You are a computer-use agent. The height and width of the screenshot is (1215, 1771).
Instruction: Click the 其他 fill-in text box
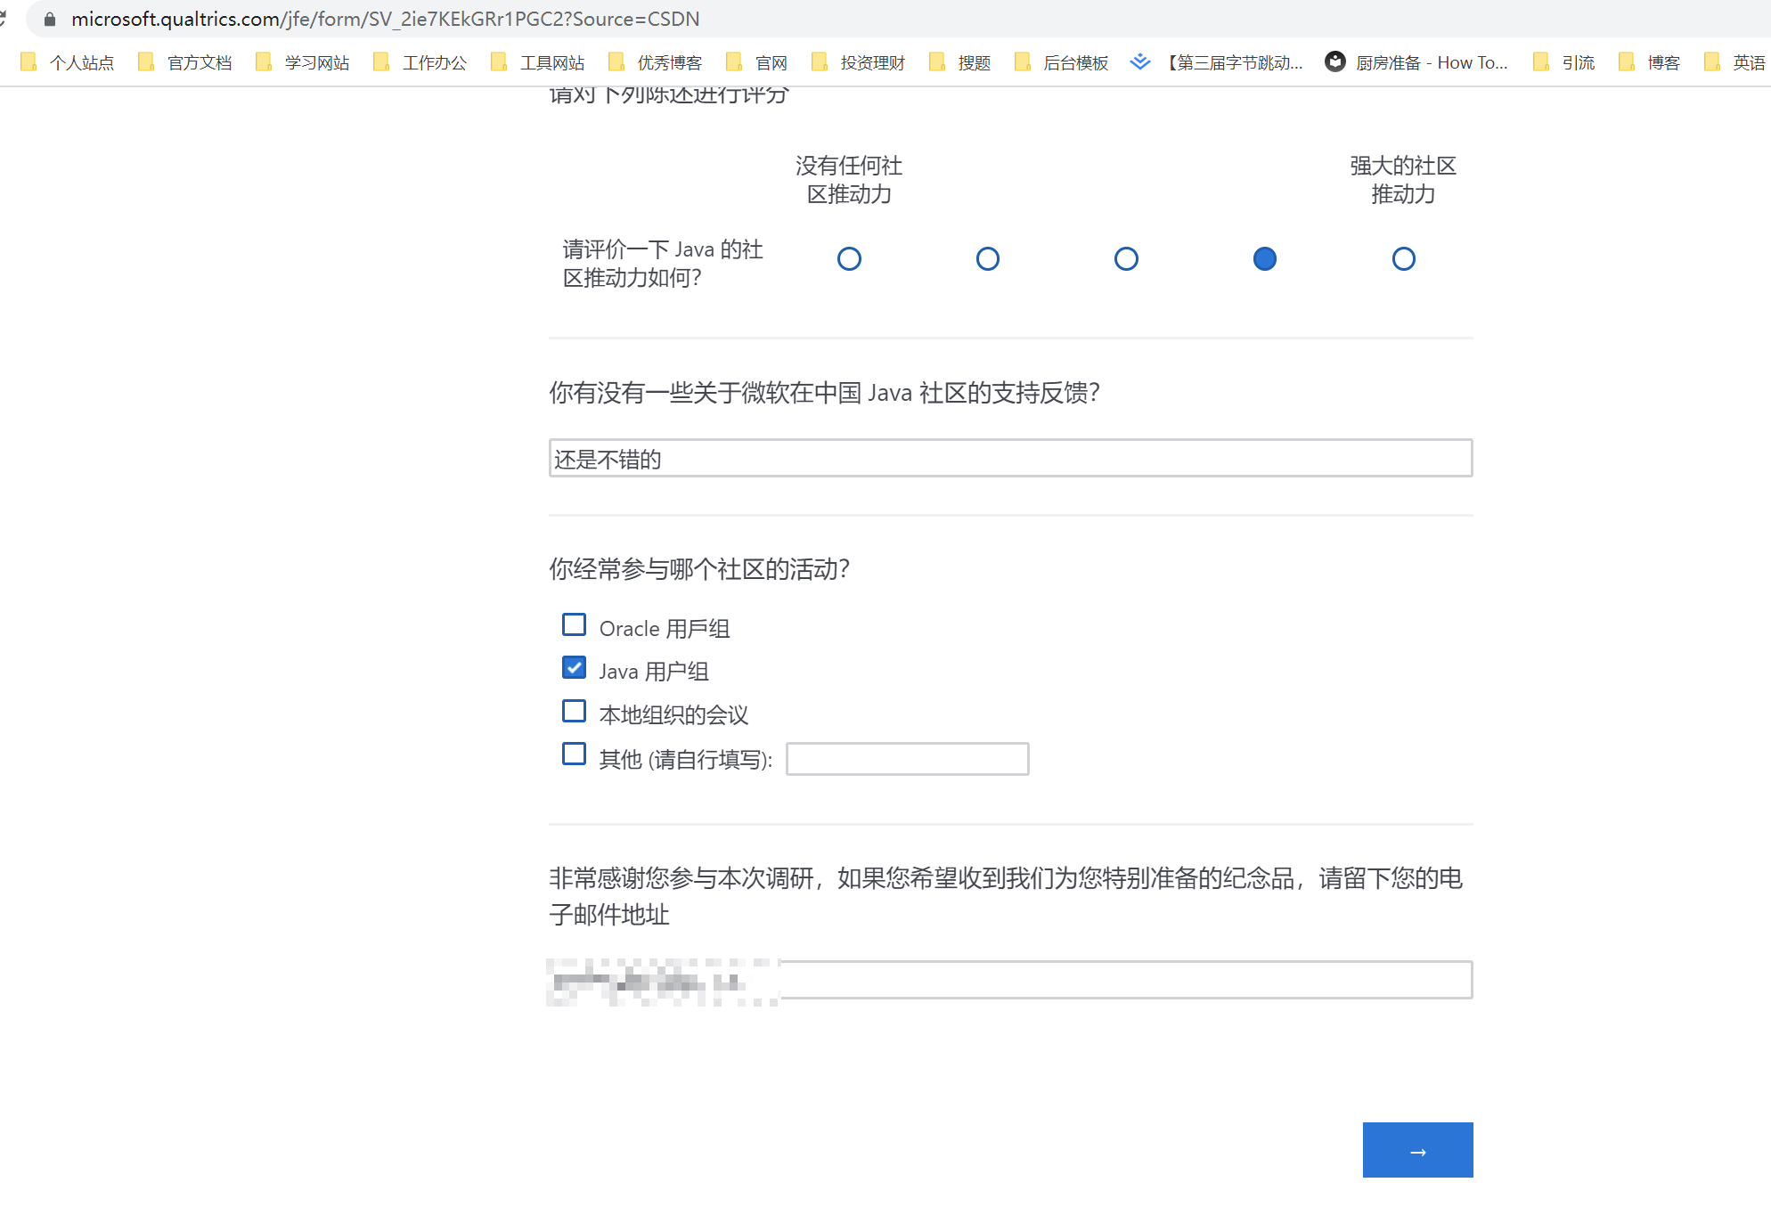[908, 759]
